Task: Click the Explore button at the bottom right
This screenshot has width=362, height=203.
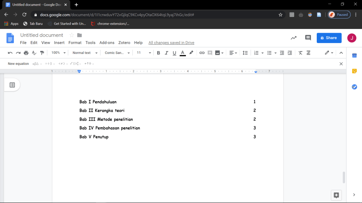Action: pyautogui.click(x=336, y=195)
